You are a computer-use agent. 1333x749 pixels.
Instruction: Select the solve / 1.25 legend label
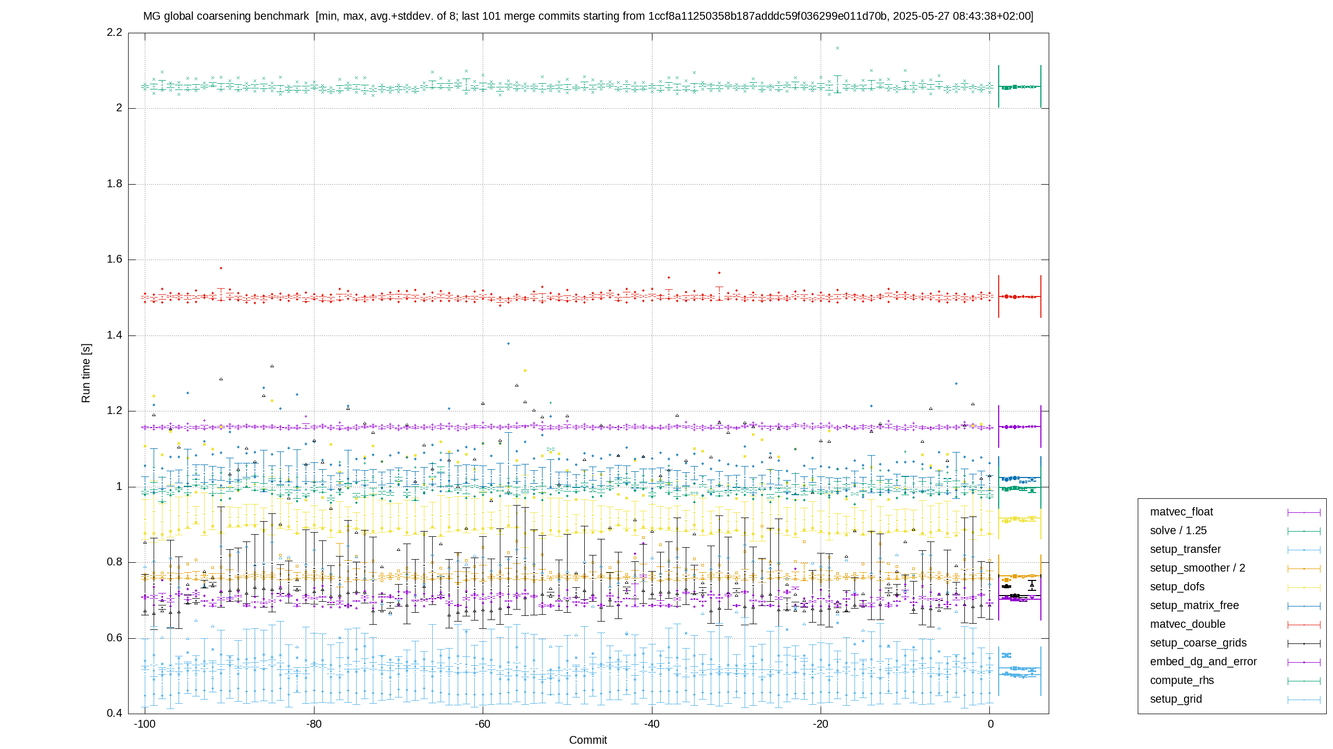(1178, 531)
